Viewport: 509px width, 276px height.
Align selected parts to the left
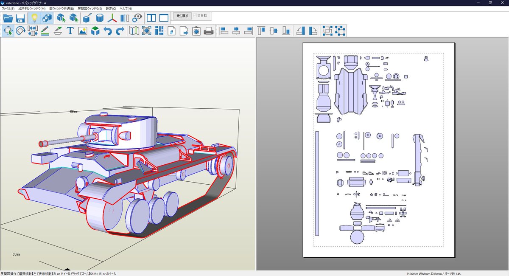tap(224, 31)
